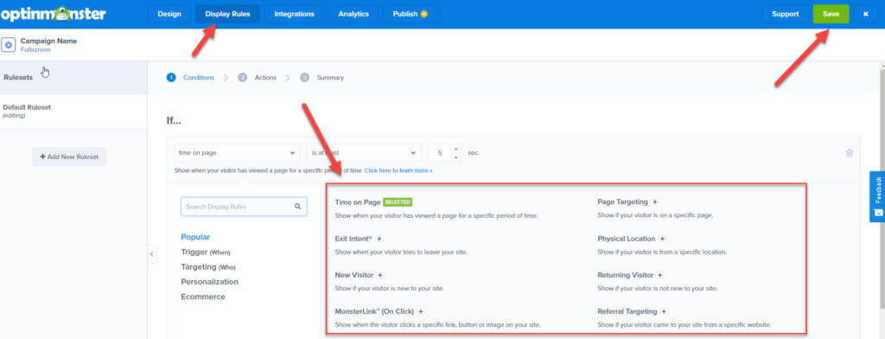The width and height of the screenshot is (885, 339).
Task: Open the campaign settings gear icon
Action: click(x=9, y=45)
